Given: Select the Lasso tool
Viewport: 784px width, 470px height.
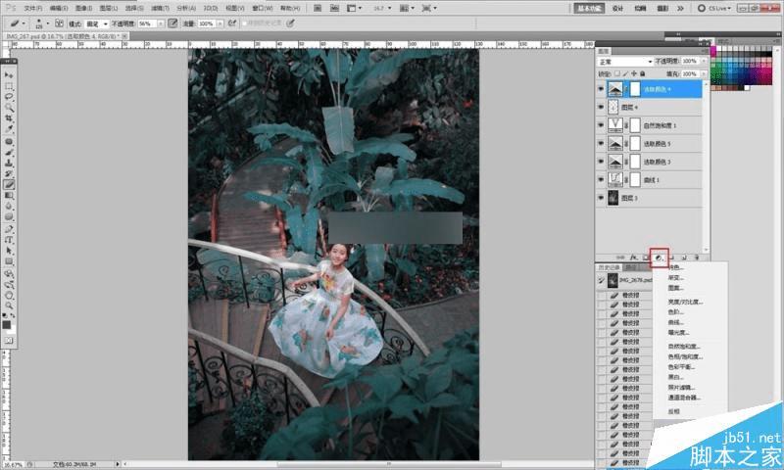Looking at the screenshot, I should [x=9, y=97].
